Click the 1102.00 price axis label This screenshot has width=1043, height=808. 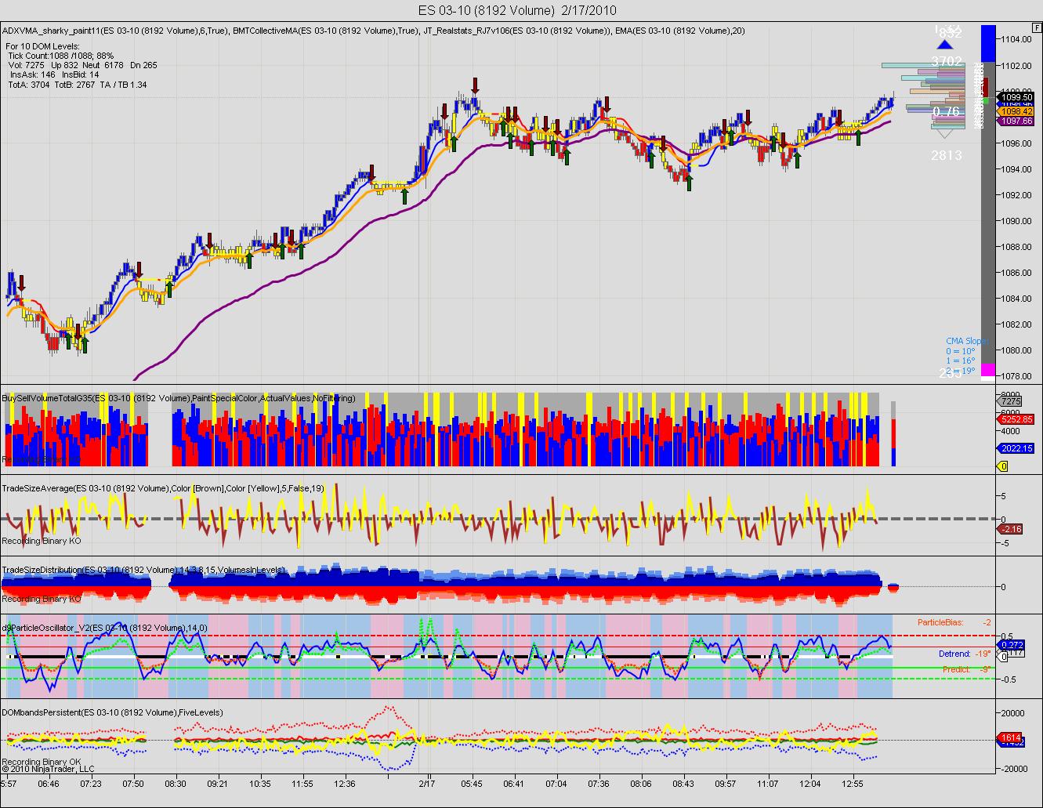click(1016, 65)
